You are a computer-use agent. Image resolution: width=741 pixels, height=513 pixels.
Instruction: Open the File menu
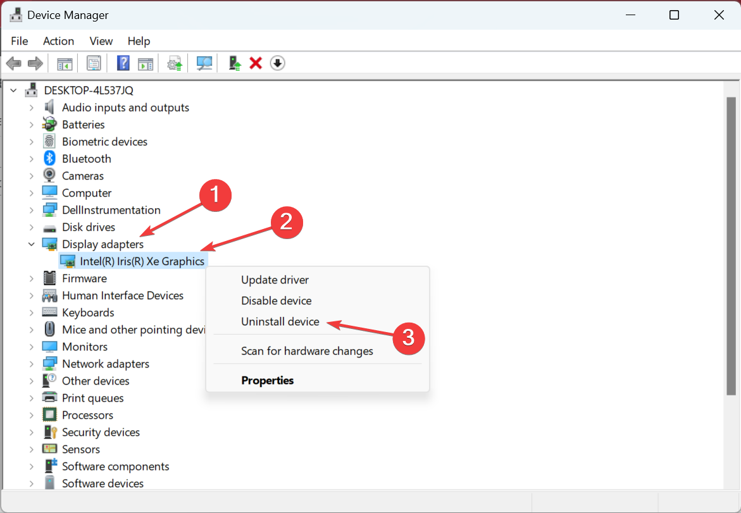(20, 41)
